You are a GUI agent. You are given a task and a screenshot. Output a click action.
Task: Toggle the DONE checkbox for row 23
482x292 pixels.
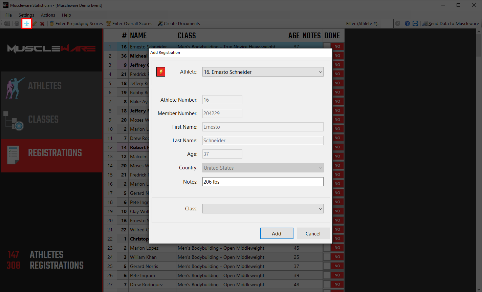point(327,248)
